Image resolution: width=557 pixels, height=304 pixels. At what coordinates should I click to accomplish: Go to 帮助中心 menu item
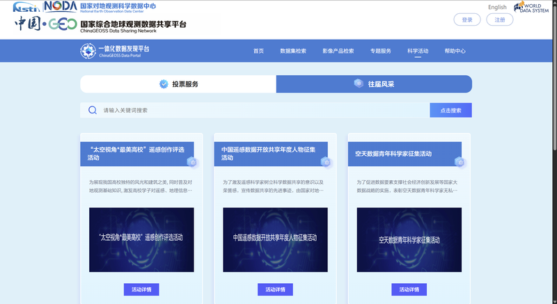pyautogui.click(x=455, y=51)
